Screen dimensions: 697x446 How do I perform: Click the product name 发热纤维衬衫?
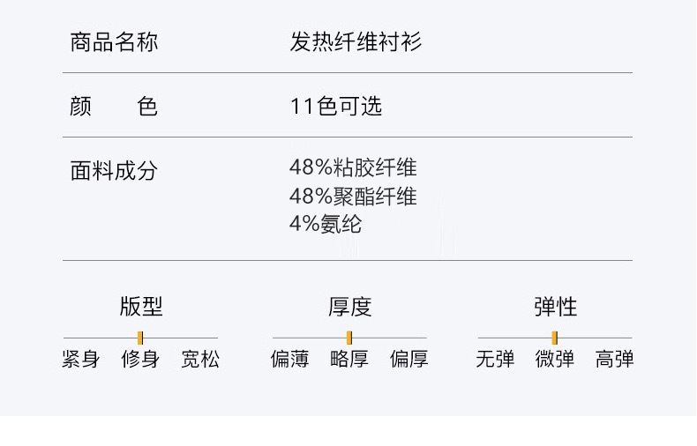click(x=356, y=42)
